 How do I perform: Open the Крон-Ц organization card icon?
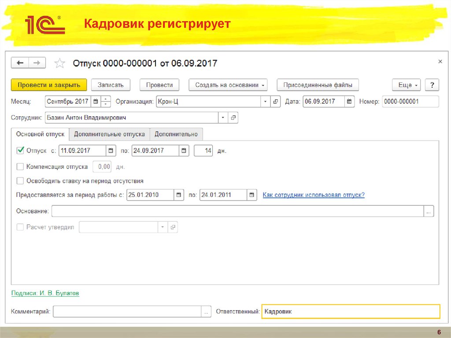pyautogui.click(x=275, y=101)
